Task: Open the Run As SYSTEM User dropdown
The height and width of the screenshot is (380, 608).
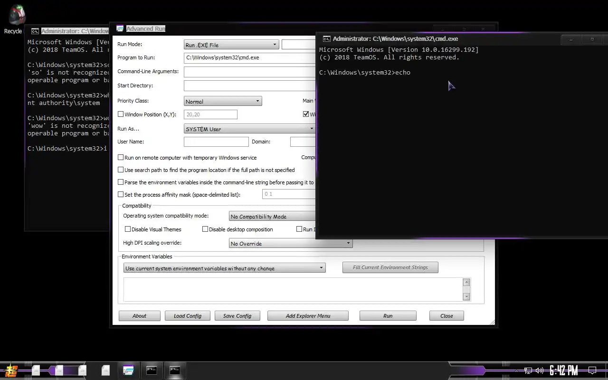Action: click(x=249, y=129)
